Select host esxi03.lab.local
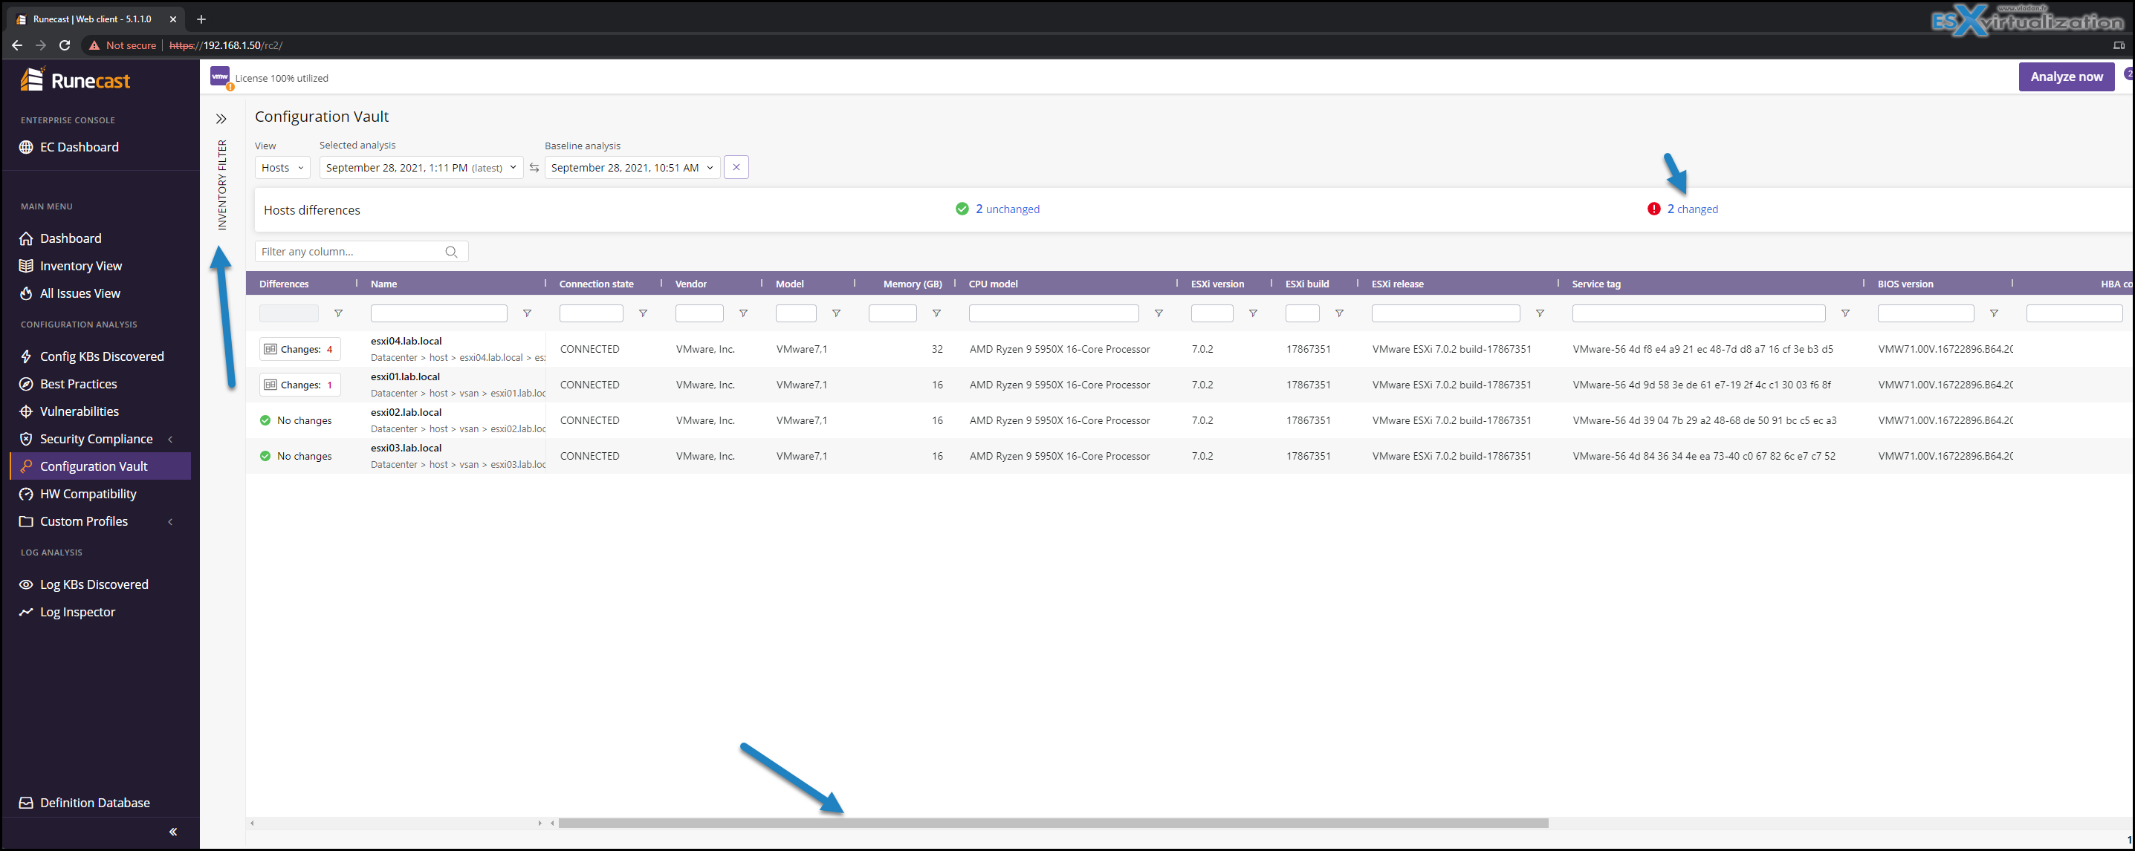The width and height of the screenshot is (2135, 851). [x=406, y=448]
